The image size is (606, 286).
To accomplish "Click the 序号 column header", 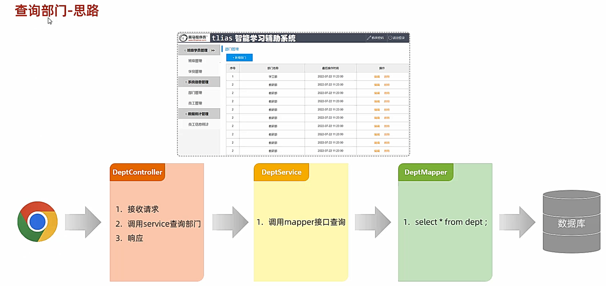I will [x=233, y=68].
